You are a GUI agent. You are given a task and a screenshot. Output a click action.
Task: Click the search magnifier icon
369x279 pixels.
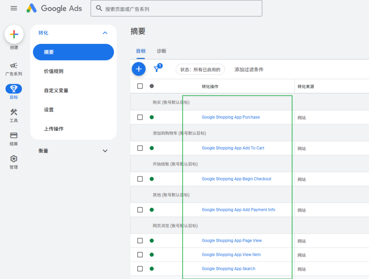[x=99, y=9]
